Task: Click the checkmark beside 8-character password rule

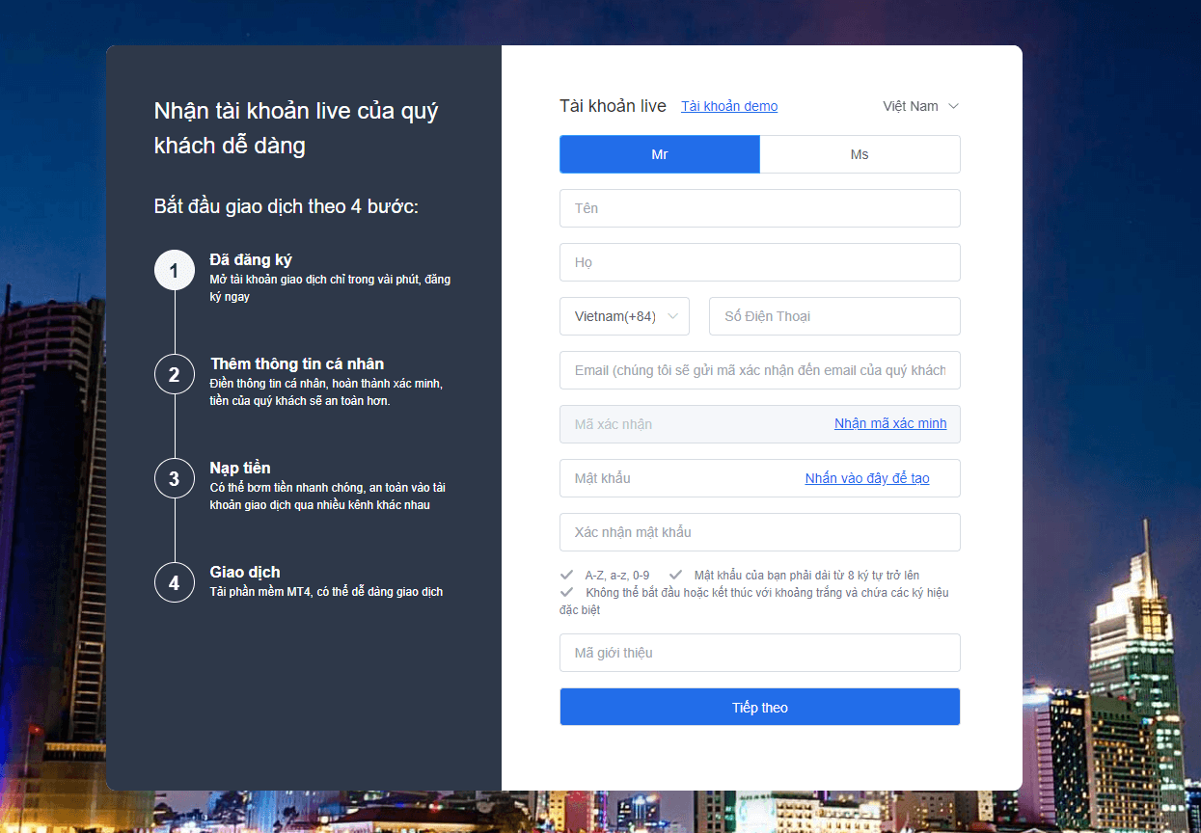Action: point(675,575)
